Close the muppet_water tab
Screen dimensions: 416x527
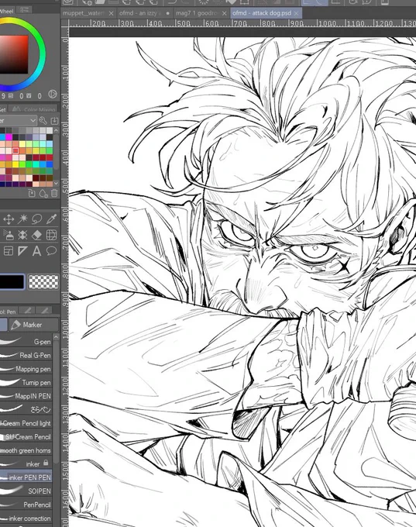[x=111, y=13]
